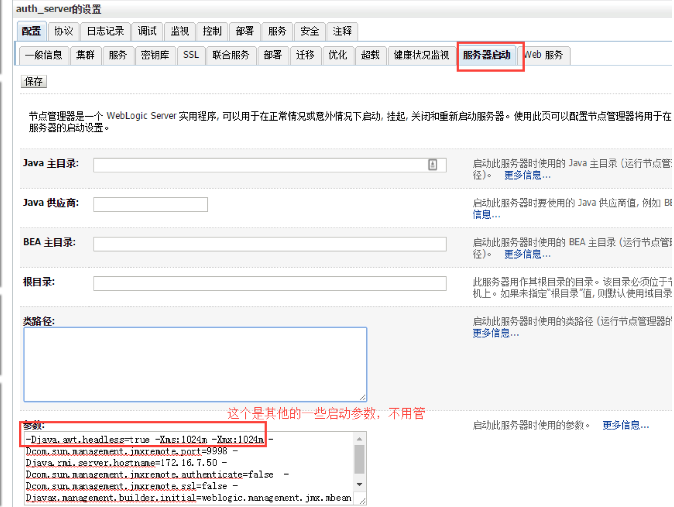
Task: Select the 调试 tab
Action: point(147,31)
